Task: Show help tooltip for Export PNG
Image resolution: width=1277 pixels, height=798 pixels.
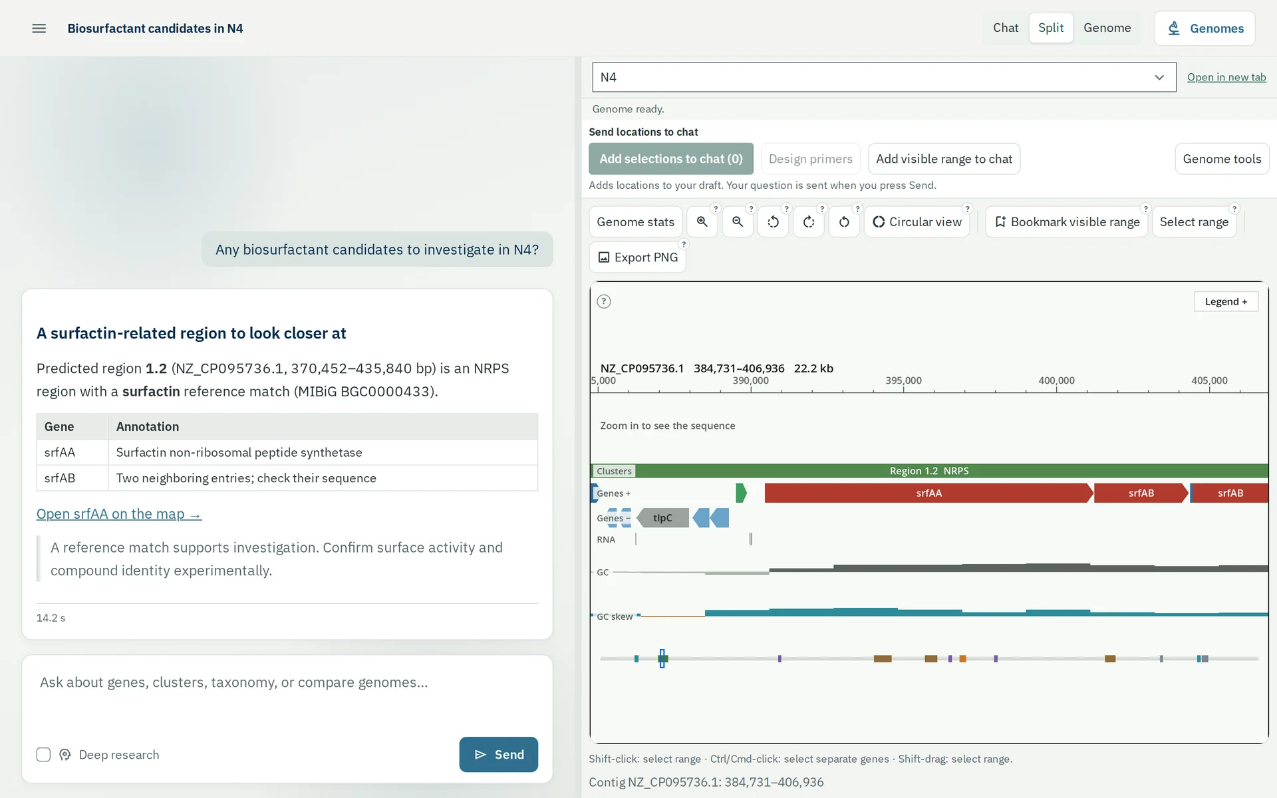Action: [684, 245]
